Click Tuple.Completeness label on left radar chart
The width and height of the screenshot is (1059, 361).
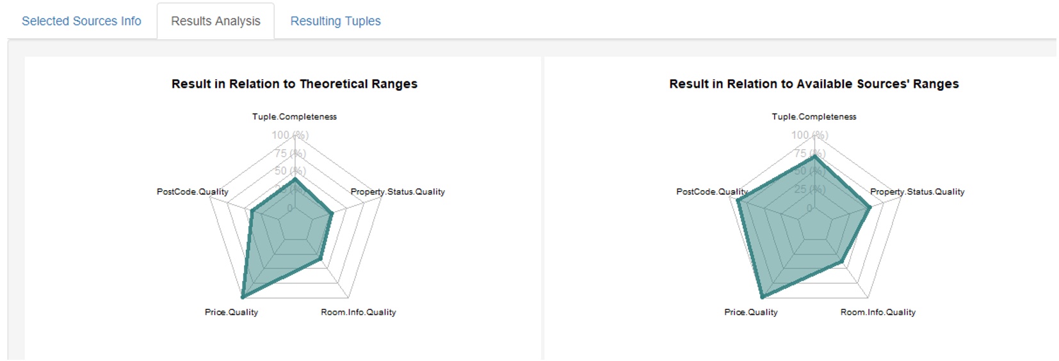coord(295,116)
